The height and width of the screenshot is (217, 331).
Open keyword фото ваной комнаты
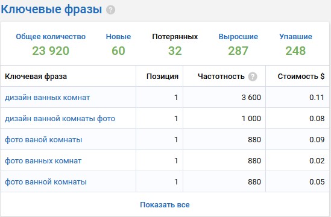click(x=43, y=140)
